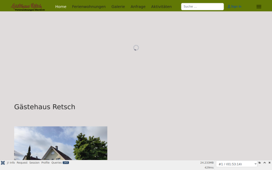Open the Aktivitäten page

[x=161, y=7]
